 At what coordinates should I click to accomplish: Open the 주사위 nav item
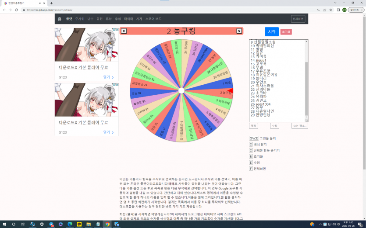[x=80, y=19]
